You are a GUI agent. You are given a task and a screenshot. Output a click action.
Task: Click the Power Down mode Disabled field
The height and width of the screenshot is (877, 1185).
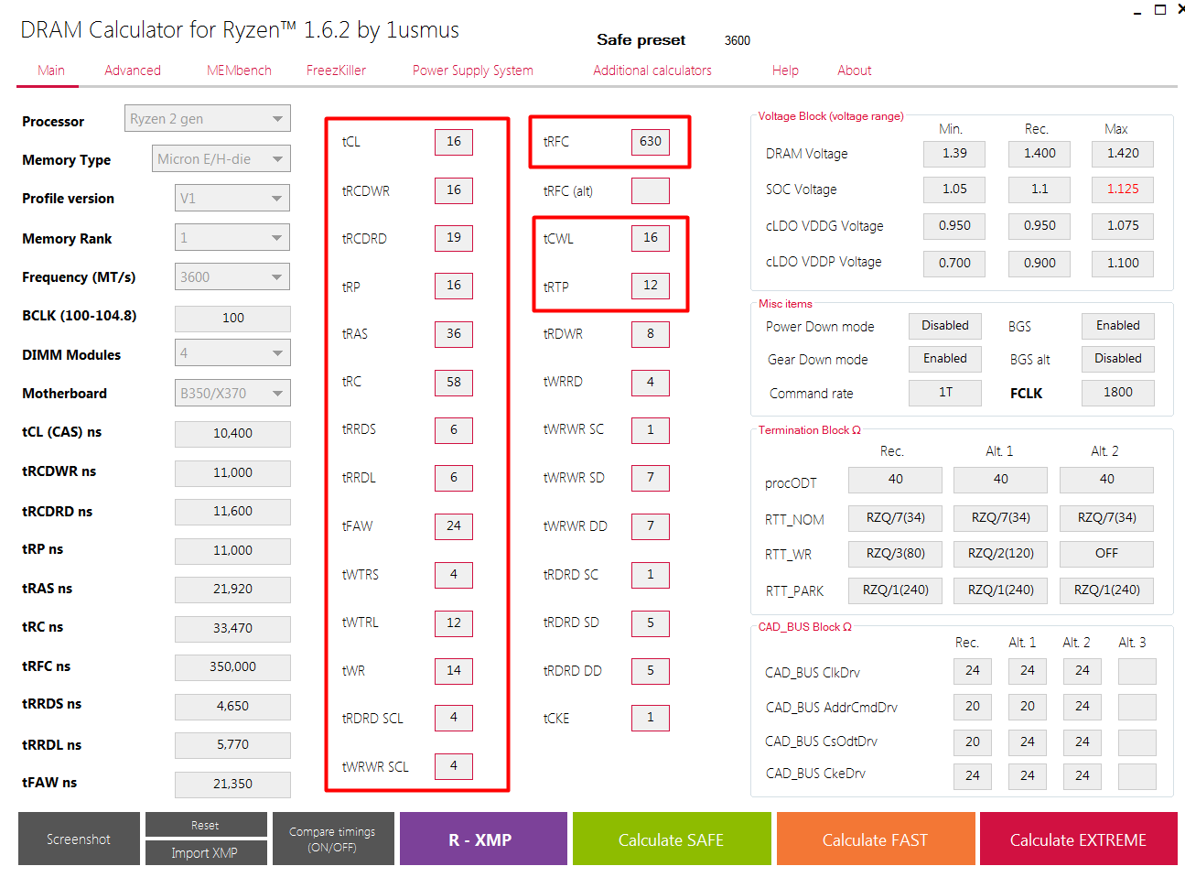(x=945, y=326)
